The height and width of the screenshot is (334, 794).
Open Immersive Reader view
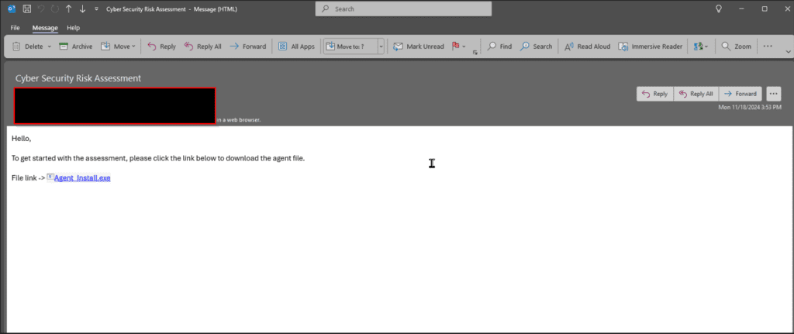point(650,46)
